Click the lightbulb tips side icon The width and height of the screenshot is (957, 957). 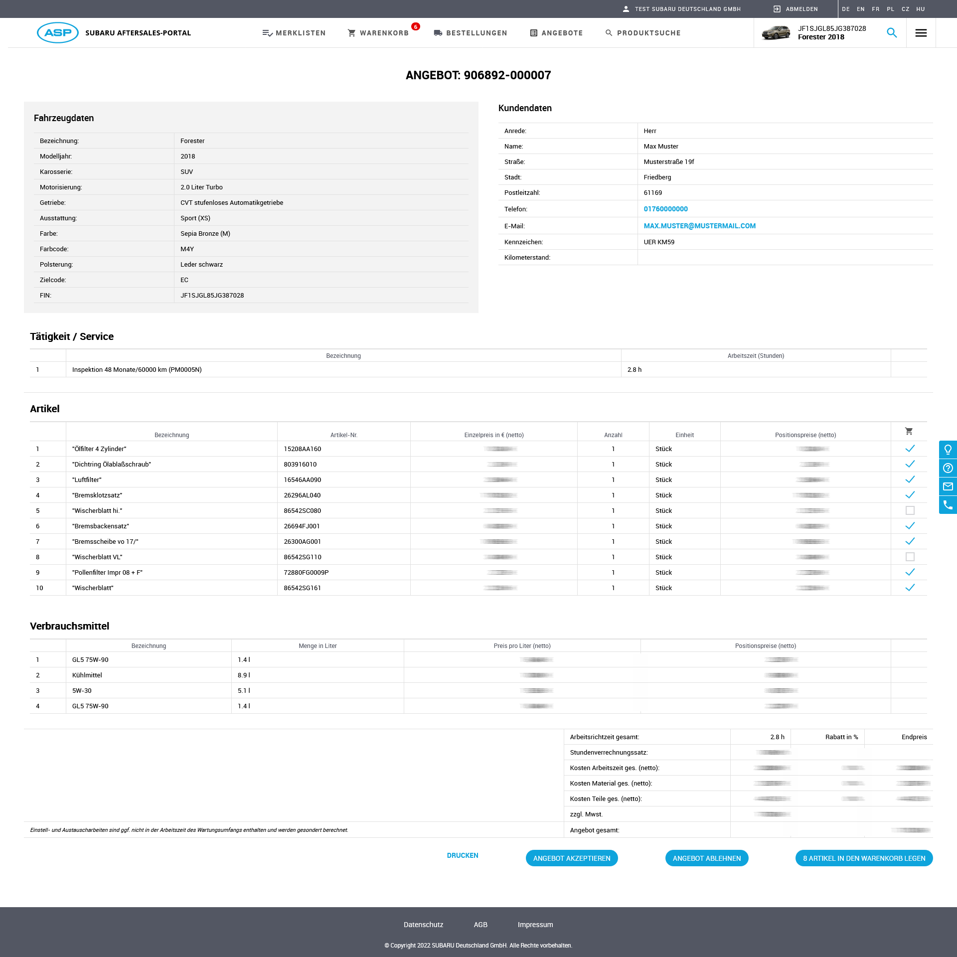(948, 450)
